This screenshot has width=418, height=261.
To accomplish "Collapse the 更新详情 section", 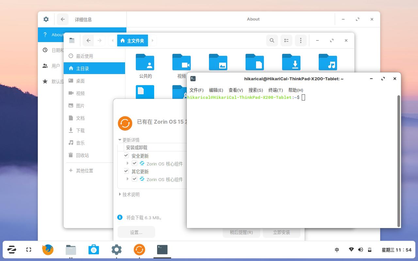I will click(x=120, y=140).
